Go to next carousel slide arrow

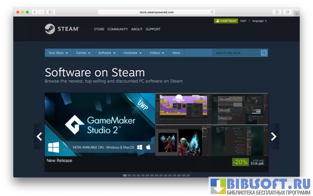click(x=274, y=136)
